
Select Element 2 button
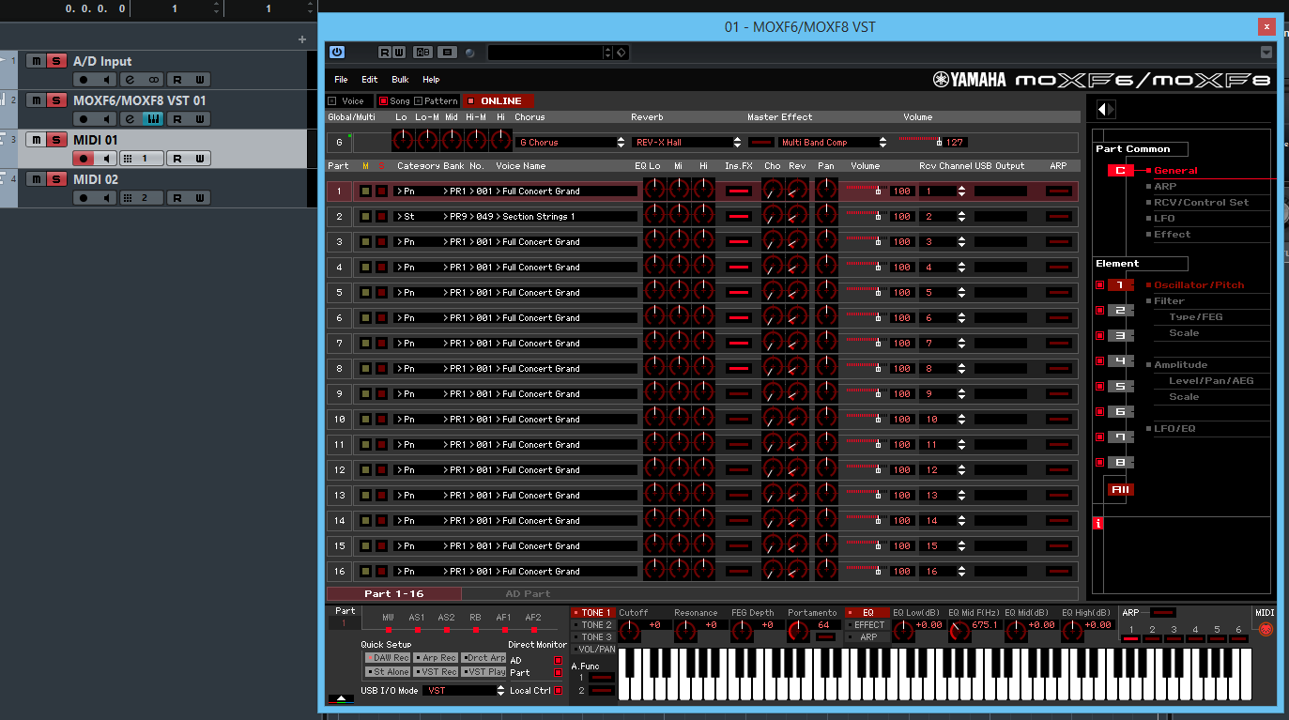point(1119,310)
